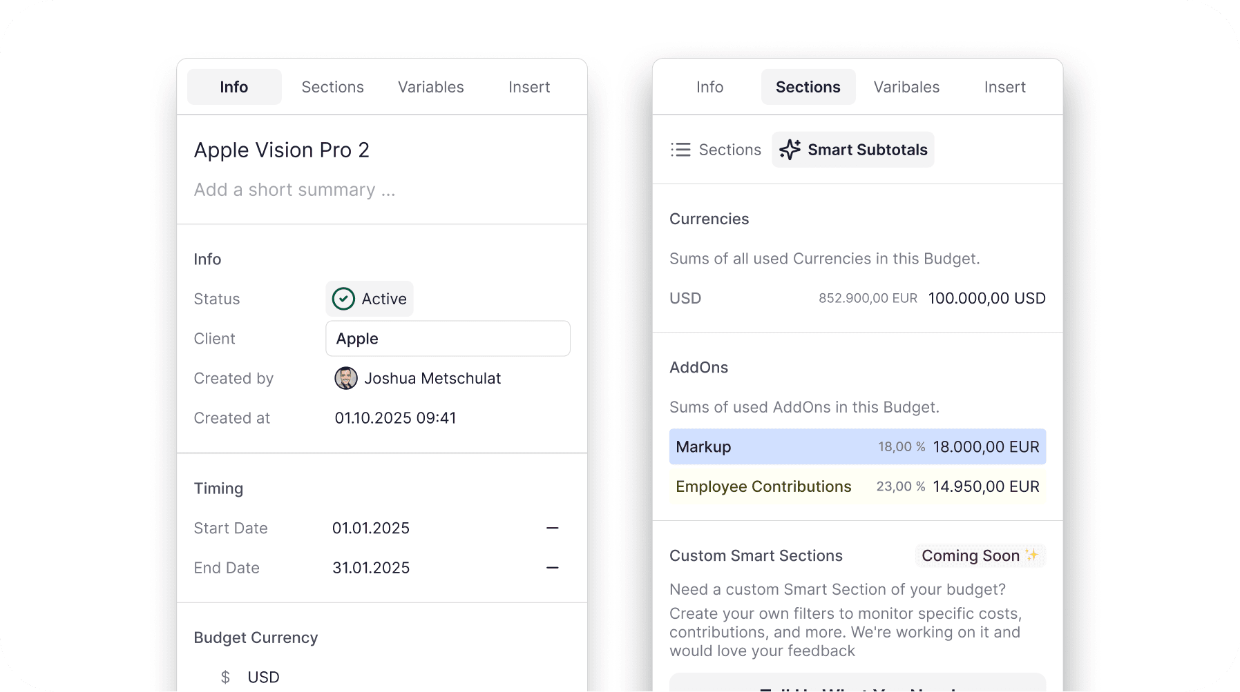
Task: Click the Budget Currency heading
Action: click(256, 637)
